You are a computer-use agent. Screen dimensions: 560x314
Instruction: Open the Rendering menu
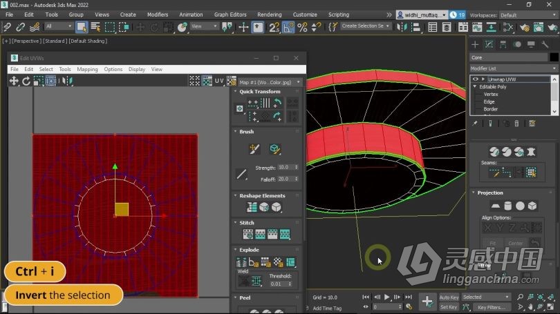(x=270, y=14)
